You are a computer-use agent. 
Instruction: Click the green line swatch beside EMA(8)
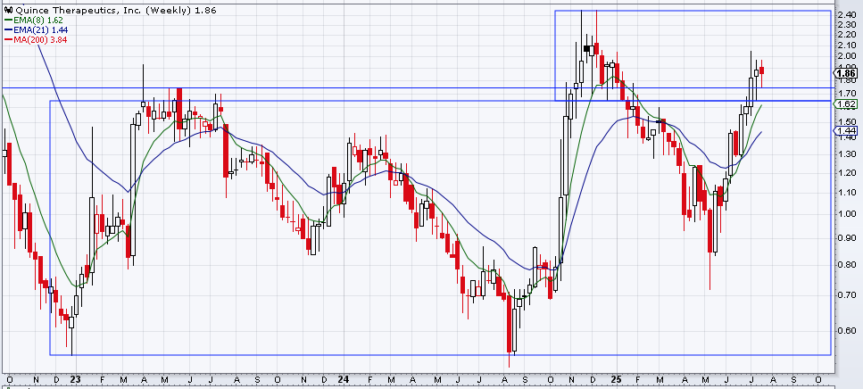[x=8, y=21]
